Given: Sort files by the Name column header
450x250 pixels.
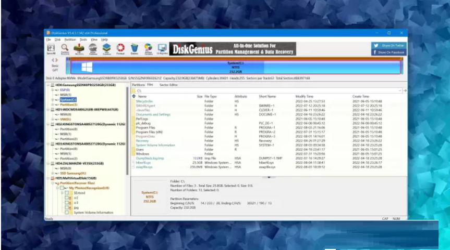Looking at the screenshot, I should (142, 96).
